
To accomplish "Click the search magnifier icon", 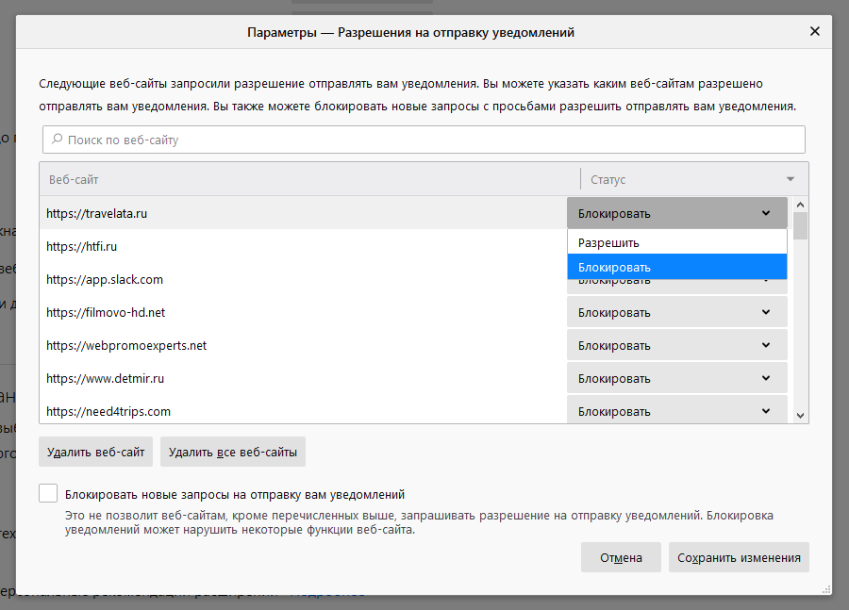I will tap(57, 140).
